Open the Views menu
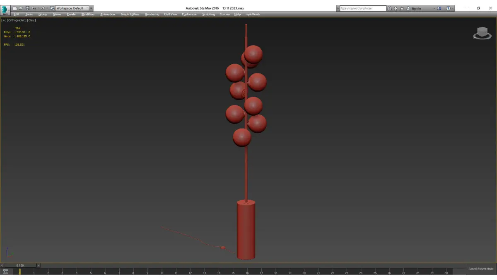Viewport: 497px width, 280px height. [x=57, y=14]
